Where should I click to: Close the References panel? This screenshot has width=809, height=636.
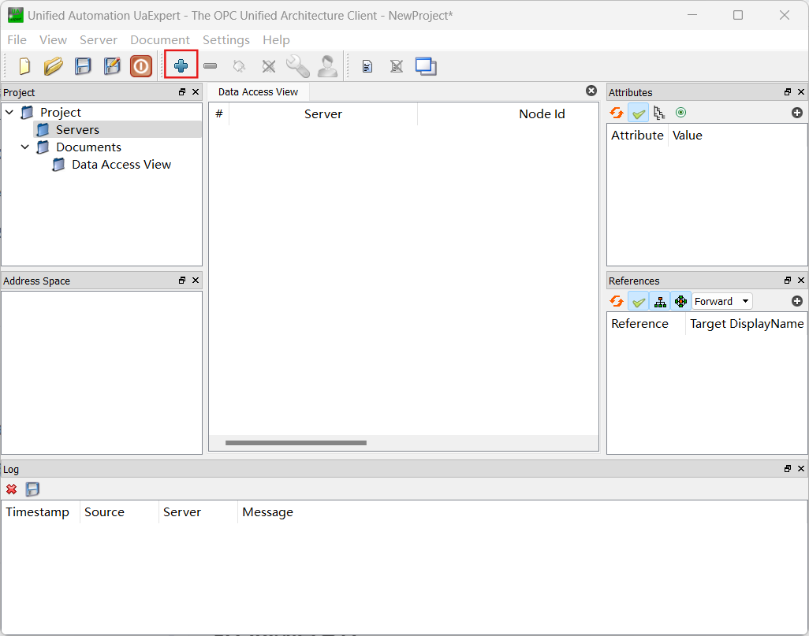point(801,280)
